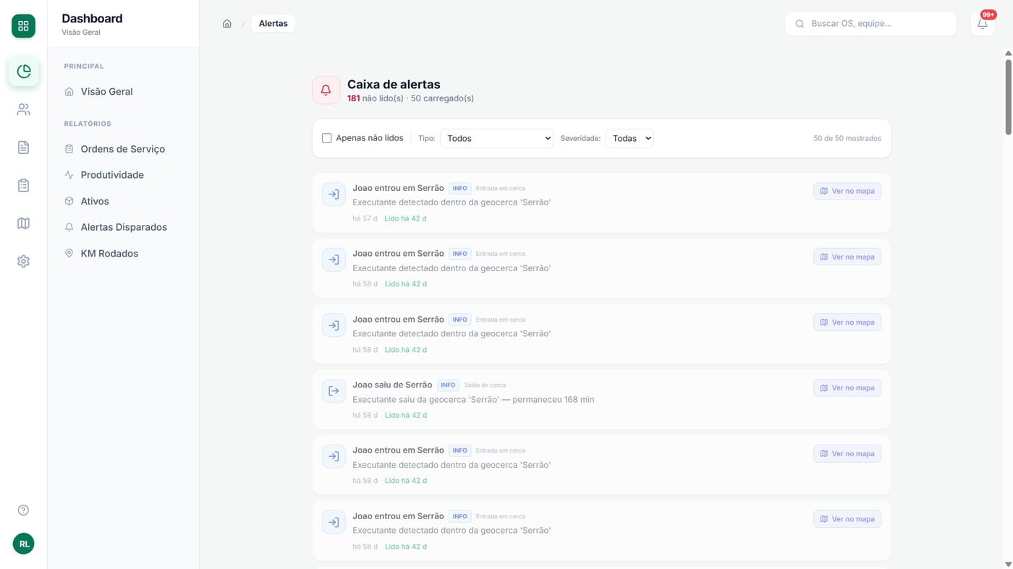Open the document page rail icon
This screenshot has height=569, width=1013.
click(x=23, y=147)
